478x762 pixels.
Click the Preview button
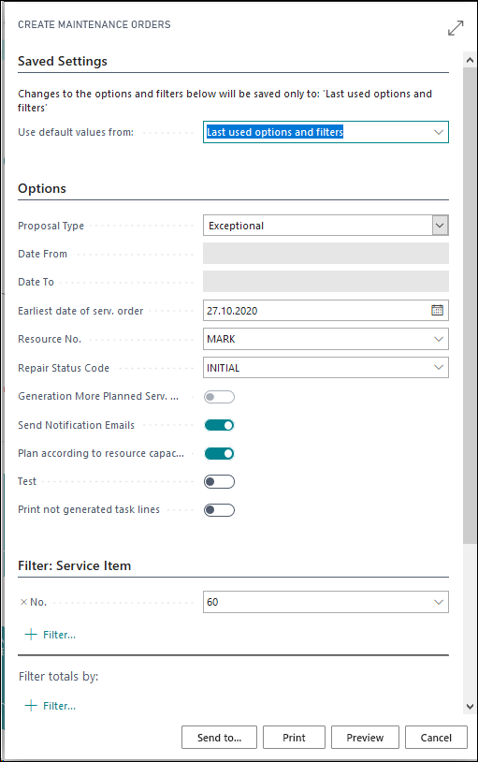click(365, 738)
